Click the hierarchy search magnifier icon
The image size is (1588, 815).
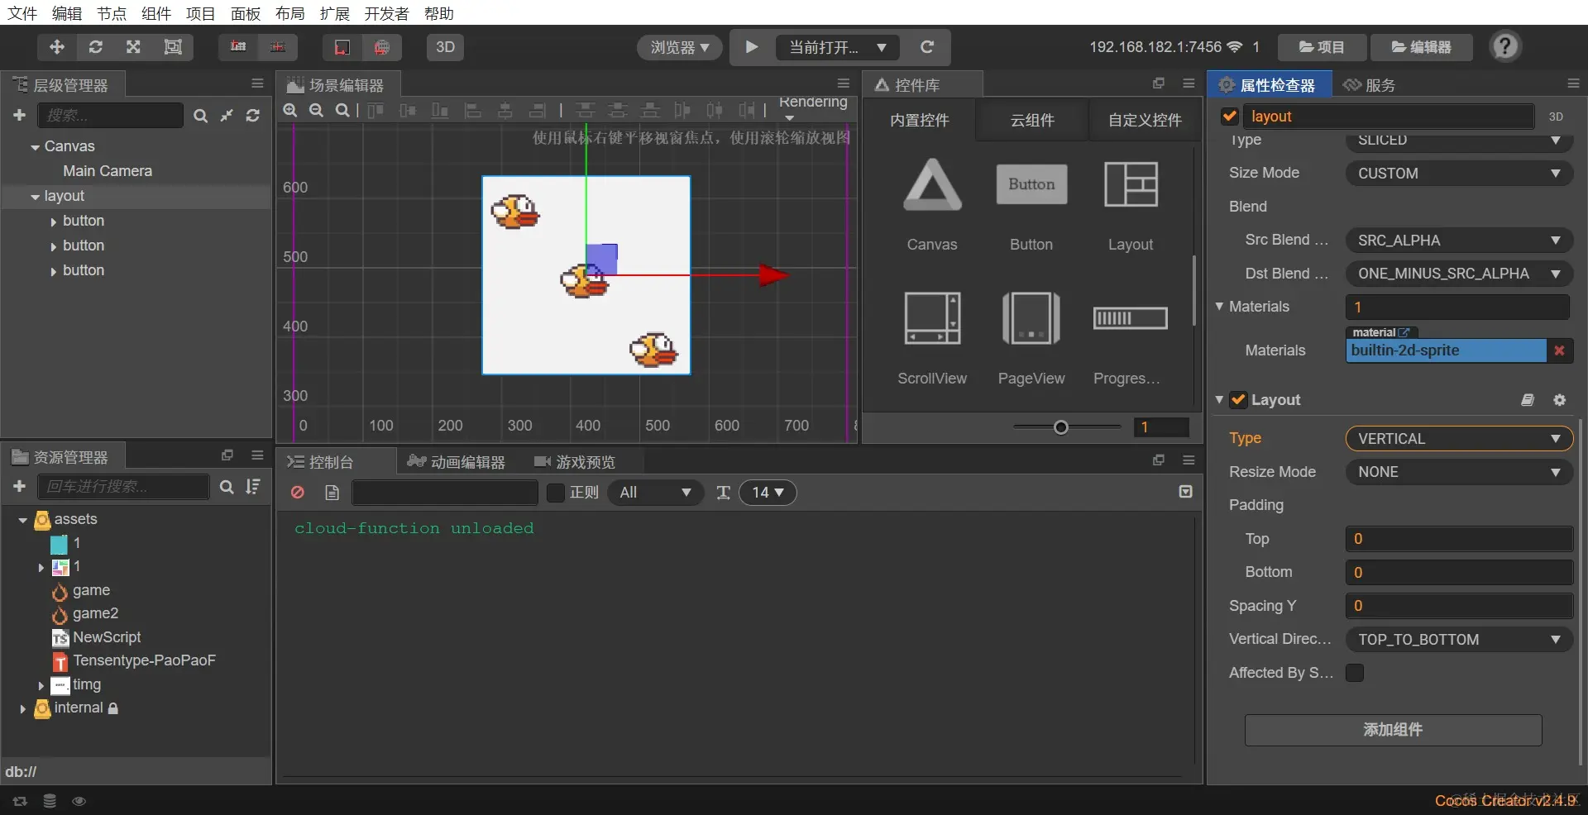(200, 116)
